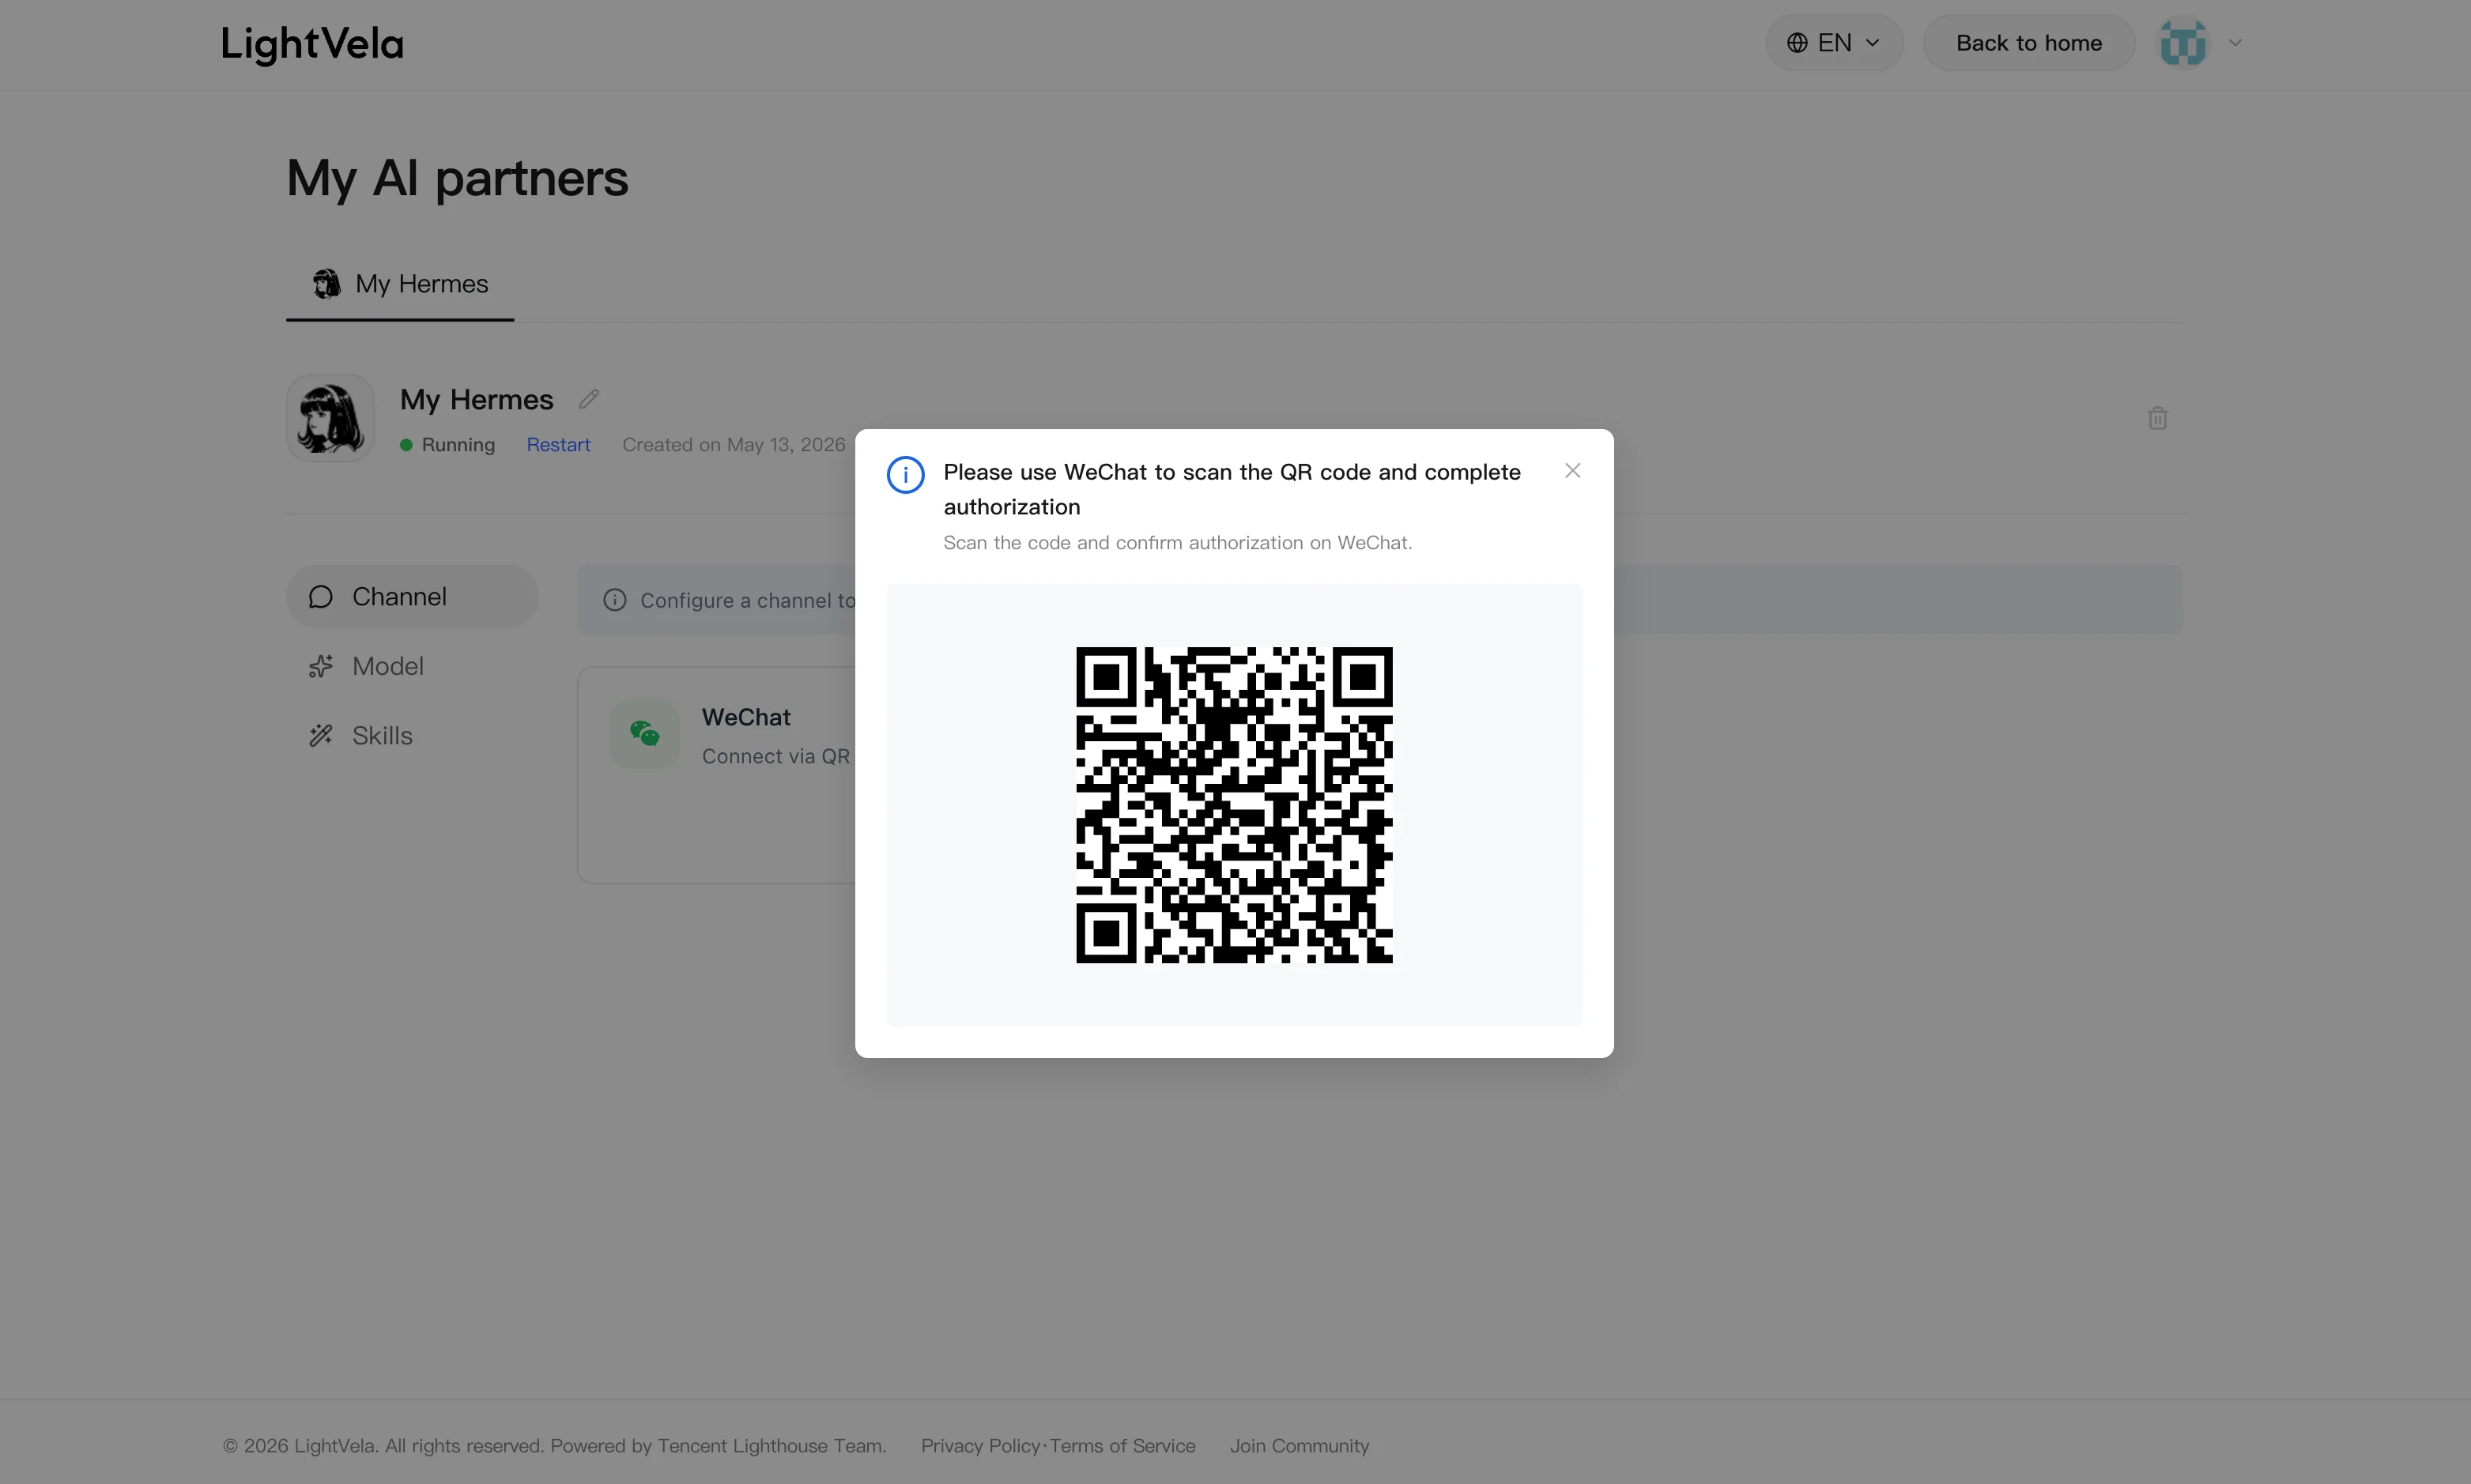Click the WeChat authorization QR code

tap(1234, 805)
